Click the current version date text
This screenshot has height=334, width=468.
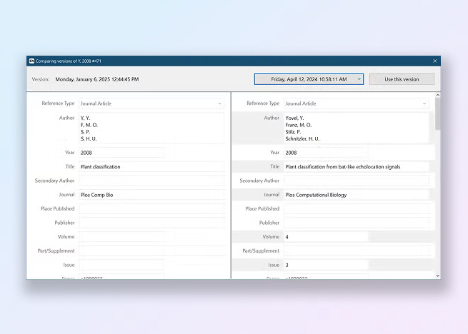click(x=97, y=79)
